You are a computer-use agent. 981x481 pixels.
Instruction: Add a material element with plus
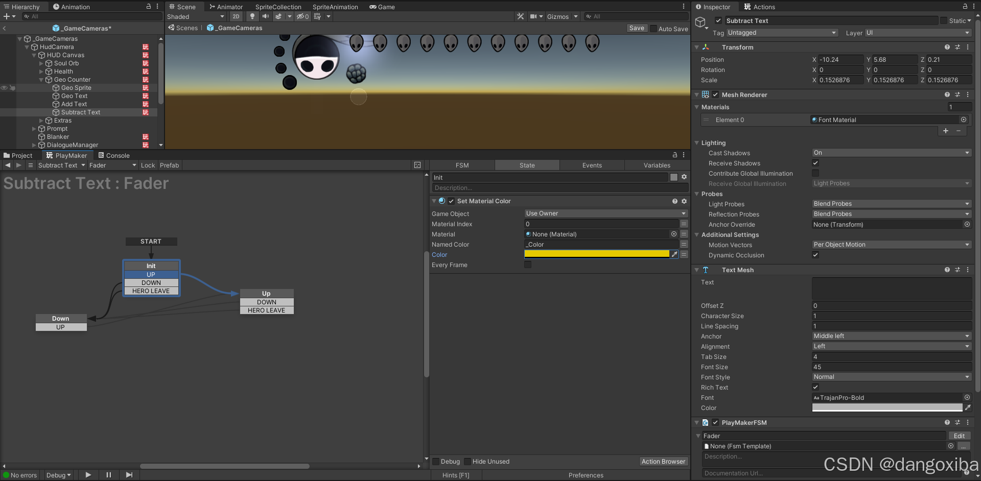(946, 131)
